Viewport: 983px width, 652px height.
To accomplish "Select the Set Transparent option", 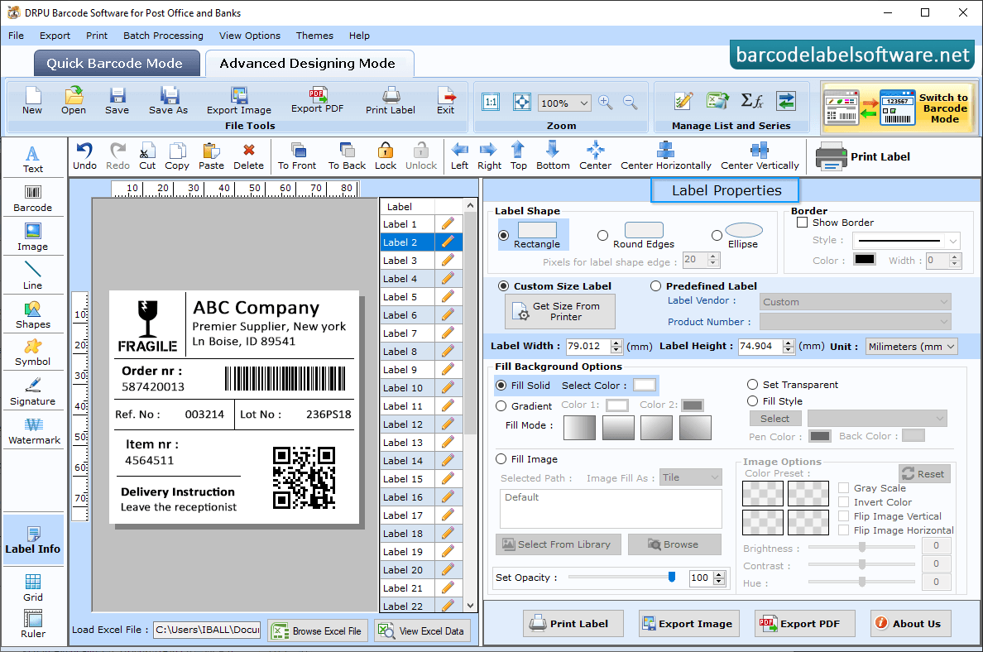I will (x=752, y=384).
